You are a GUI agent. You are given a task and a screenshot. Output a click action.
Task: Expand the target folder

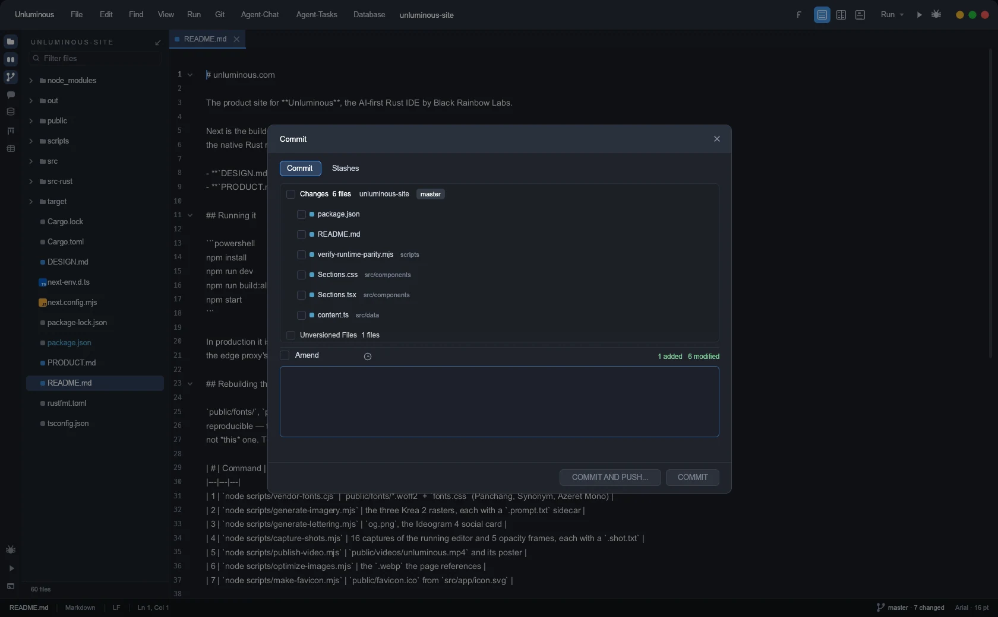pyautogui.click(x=31, y=202)
